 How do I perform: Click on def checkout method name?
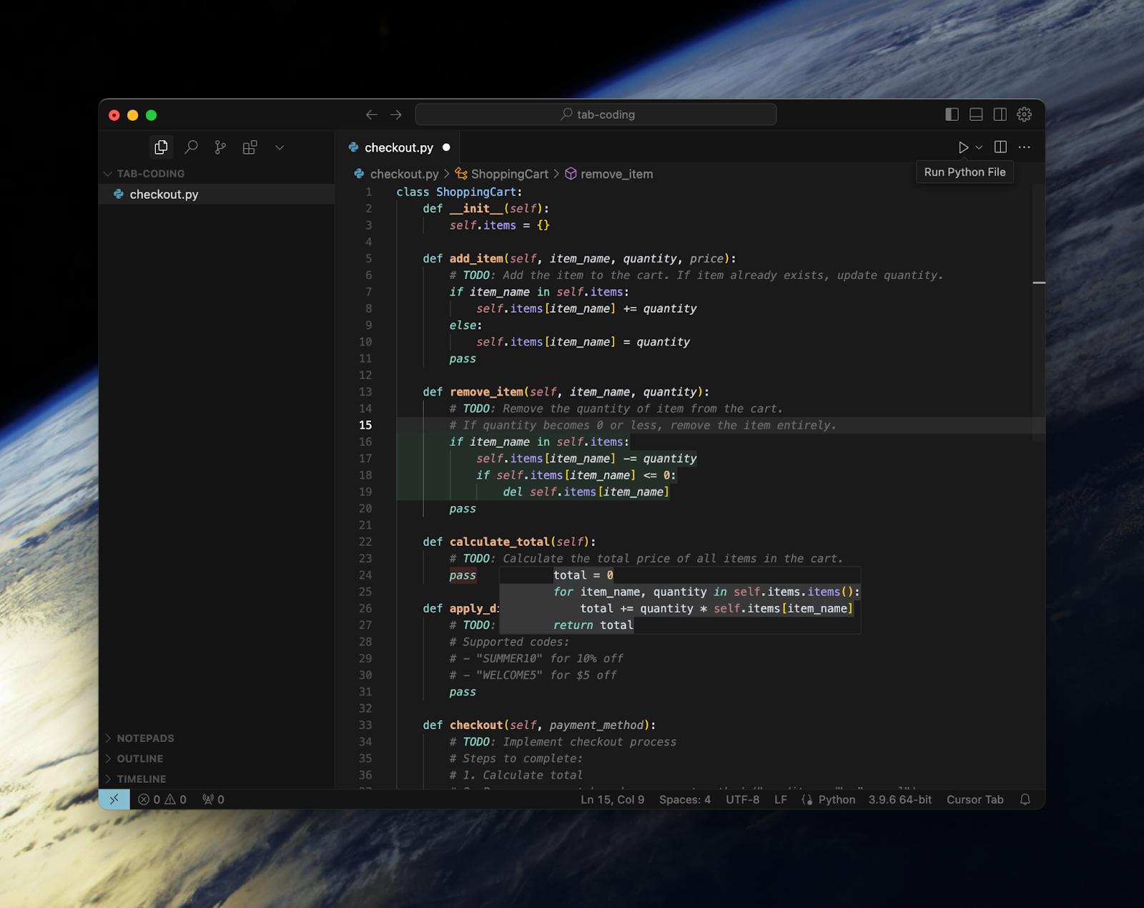coord(476,725)
